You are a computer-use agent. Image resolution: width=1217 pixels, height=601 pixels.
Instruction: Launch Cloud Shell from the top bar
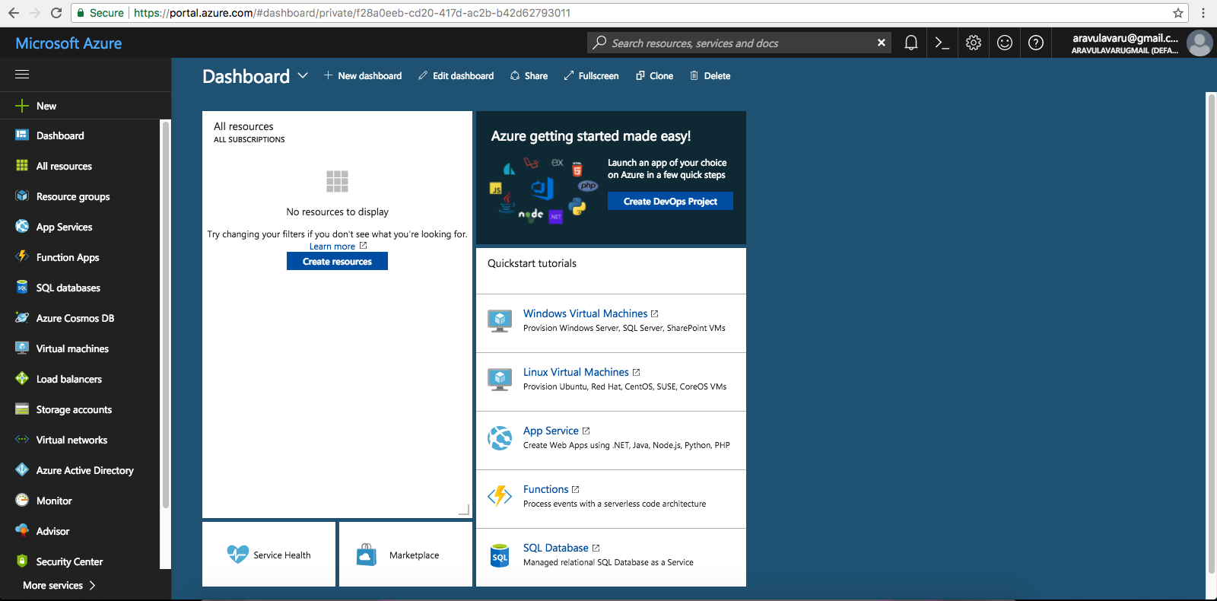[942, 43]
